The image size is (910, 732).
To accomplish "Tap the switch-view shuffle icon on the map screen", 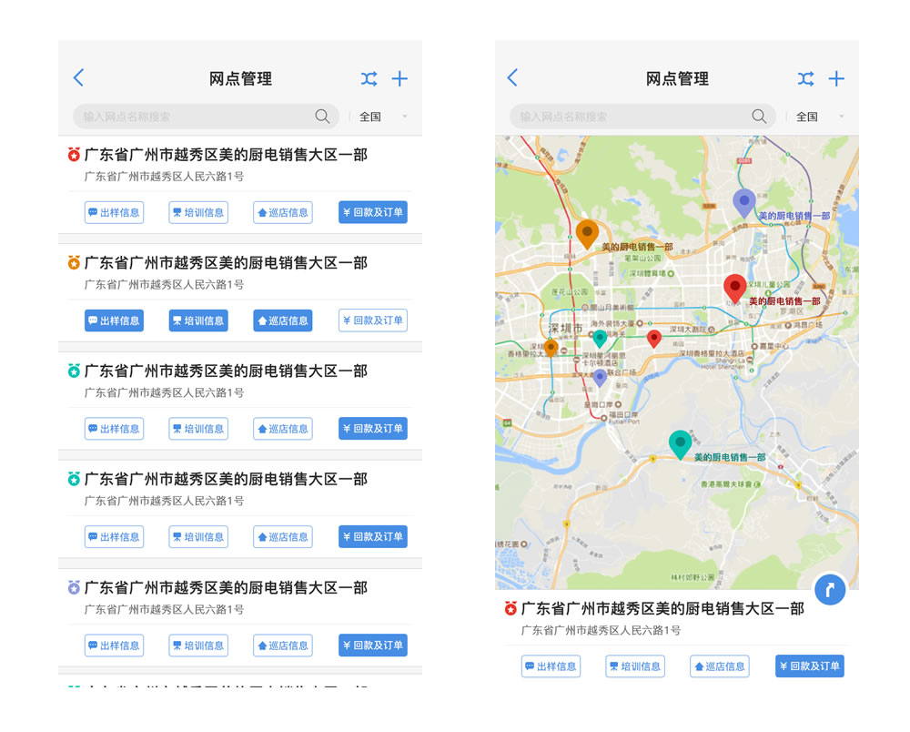I will (805, 78).
